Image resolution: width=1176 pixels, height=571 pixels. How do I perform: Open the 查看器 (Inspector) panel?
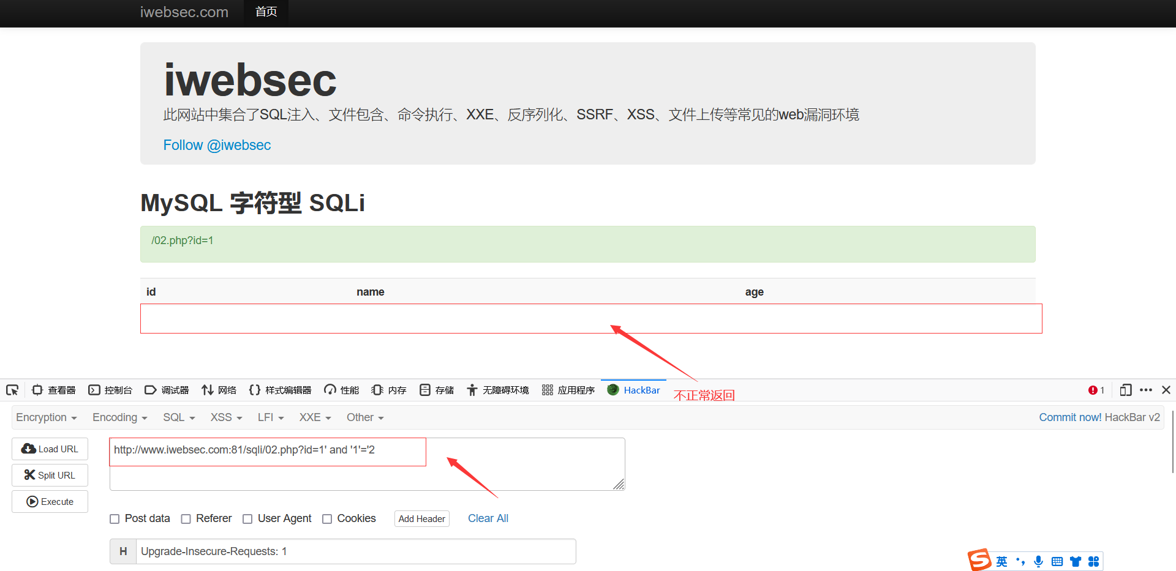click(53, 390)
